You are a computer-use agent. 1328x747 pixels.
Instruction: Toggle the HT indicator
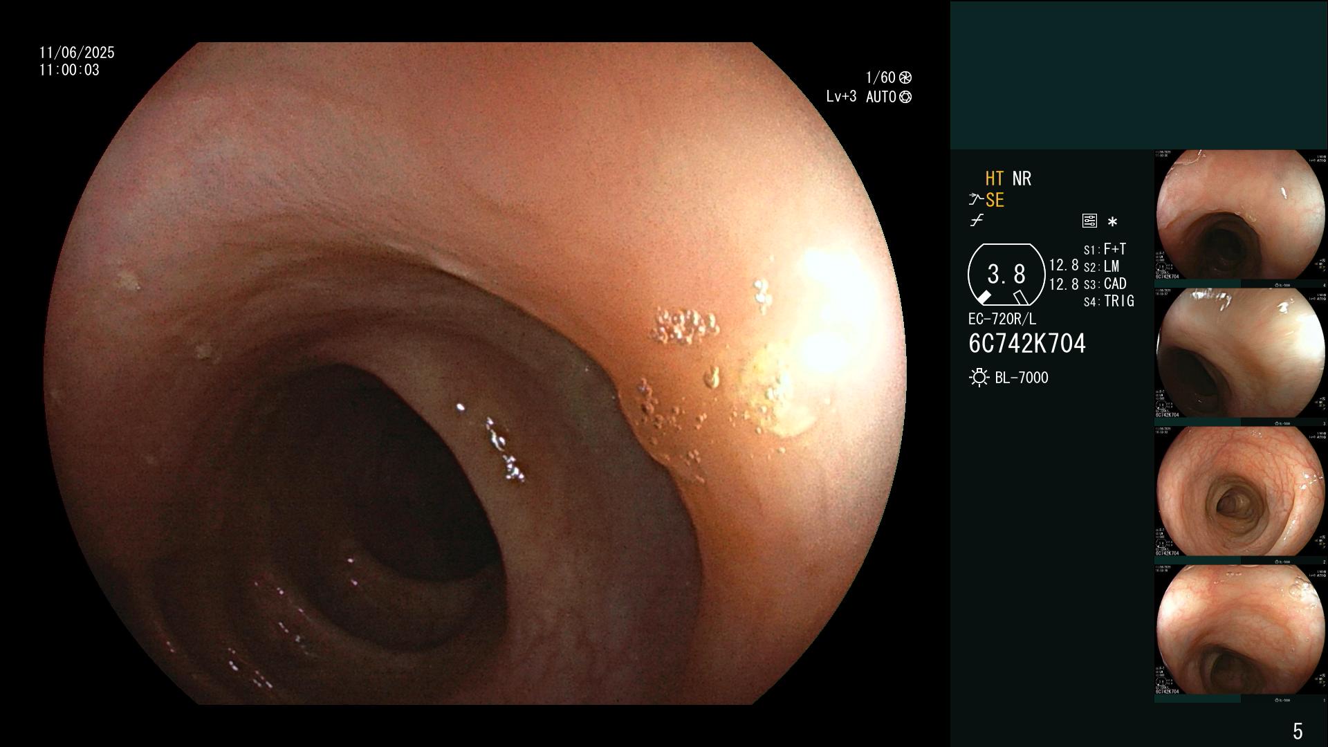(x=995, y=178)
